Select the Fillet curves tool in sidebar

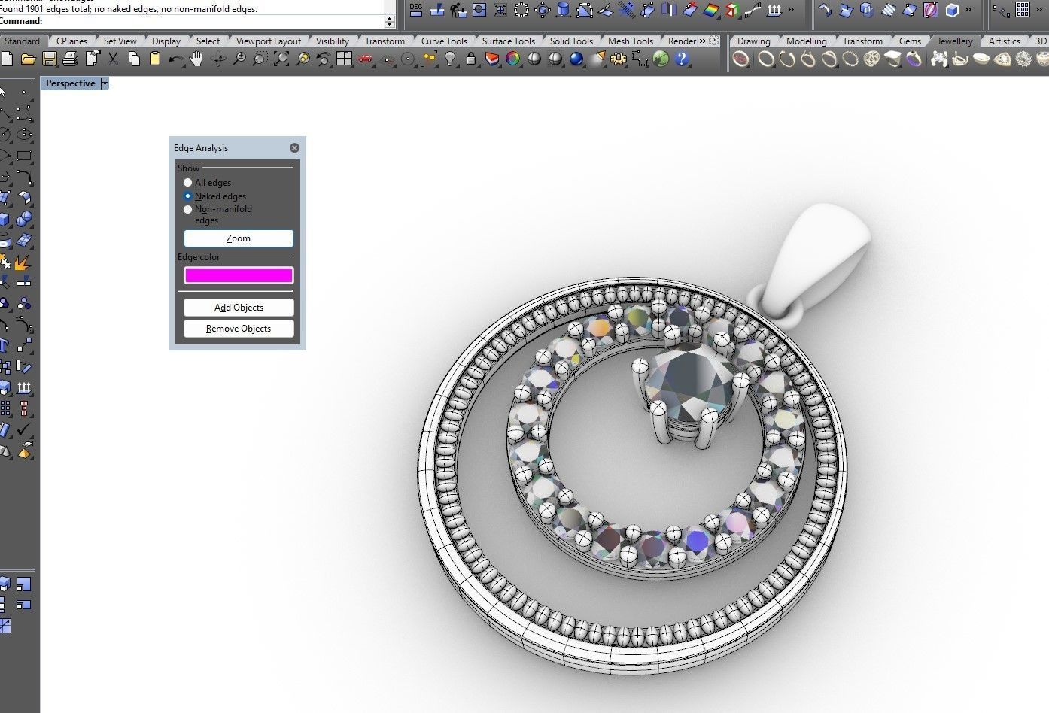pyautogui.click(x=24, y=177)
